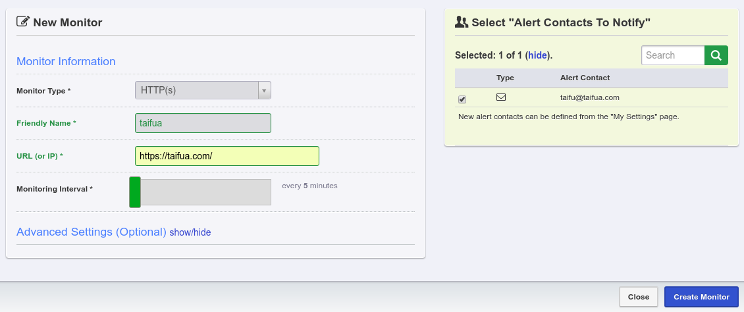This screenshot has width=744, height=312.
Task: Click the green search magnifier button
Action: point(716,55)
